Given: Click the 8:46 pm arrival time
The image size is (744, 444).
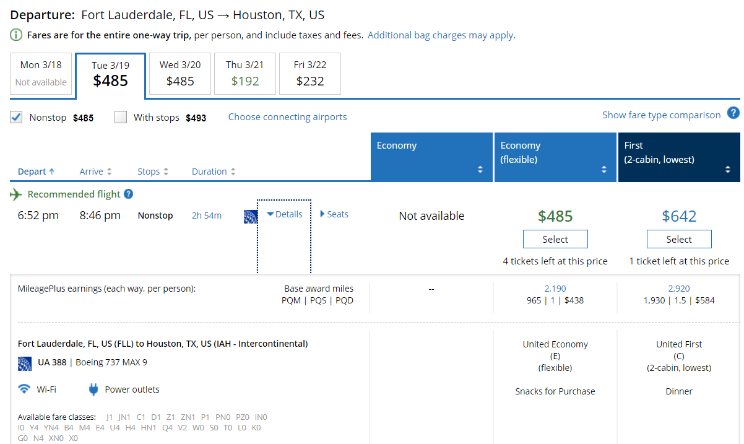Looking at the screenshot, I should click(x=100, y=215).
